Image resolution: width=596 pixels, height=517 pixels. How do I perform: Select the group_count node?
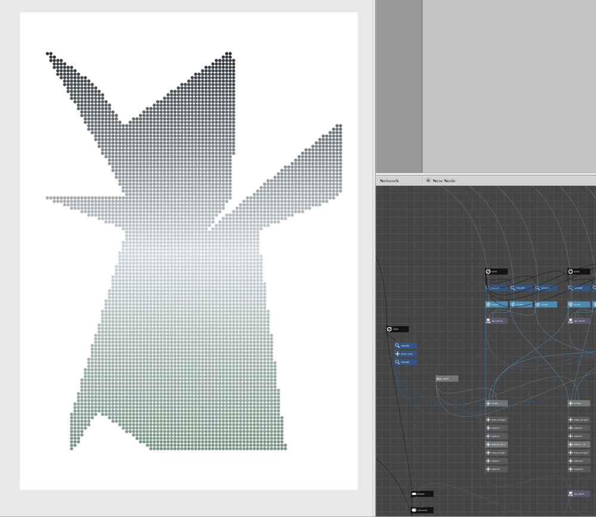(406, 354)
